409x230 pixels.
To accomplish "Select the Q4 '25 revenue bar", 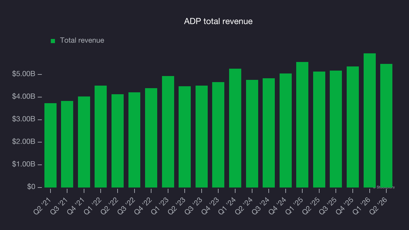I will coord(353,127).
